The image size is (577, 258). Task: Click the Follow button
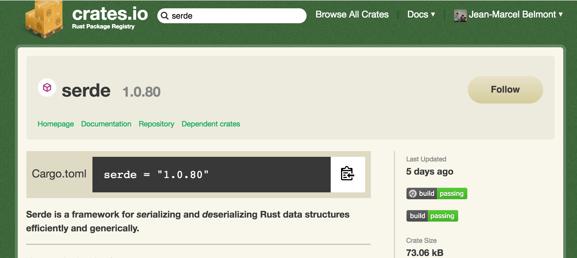click(x=505, y=90)
